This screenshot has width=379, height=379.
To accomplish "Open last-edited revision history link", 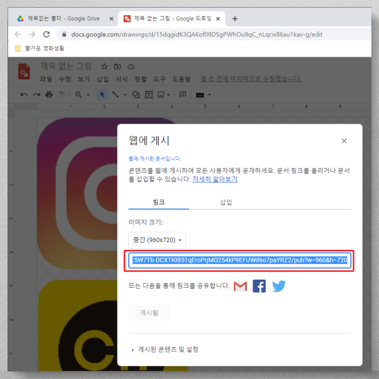I will 251,79.
